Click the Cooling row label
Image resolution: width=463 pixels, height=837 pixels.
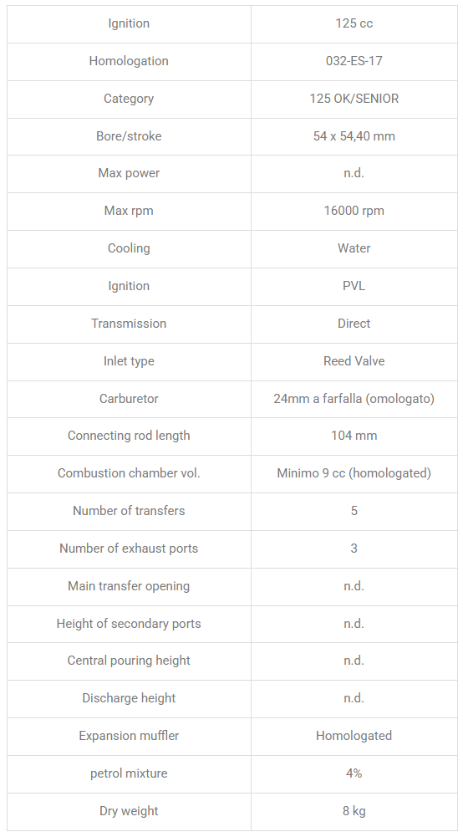[x=129, y=248]
